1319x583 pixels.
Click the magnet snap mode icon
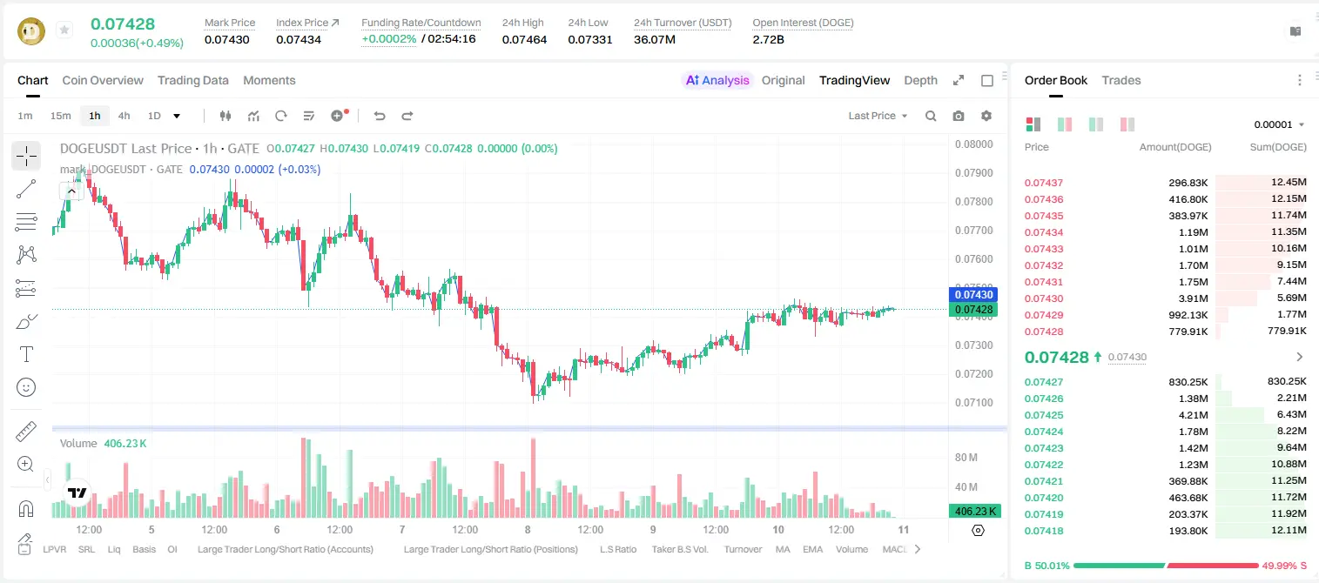tap(26, 509)
